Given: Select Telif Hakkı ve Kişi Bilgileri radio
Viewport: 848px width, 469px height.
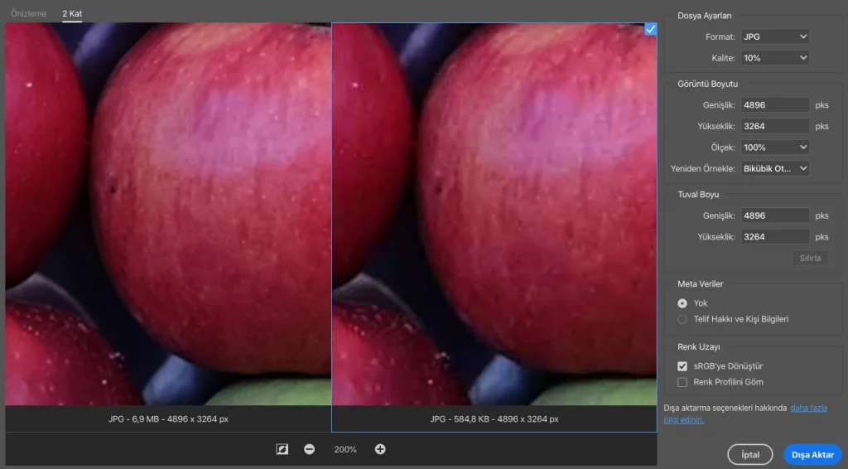Looking at the screenshot, I should click(682, 319).
